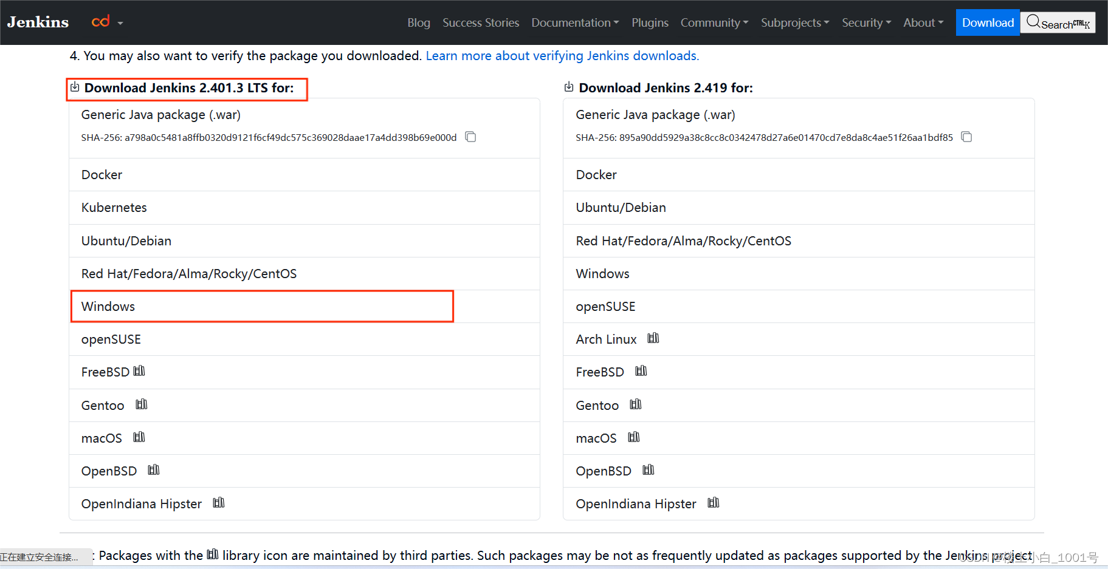Click library icon beside LTS Gentoo
The image size is (1108, 569).
click(142, 404)
